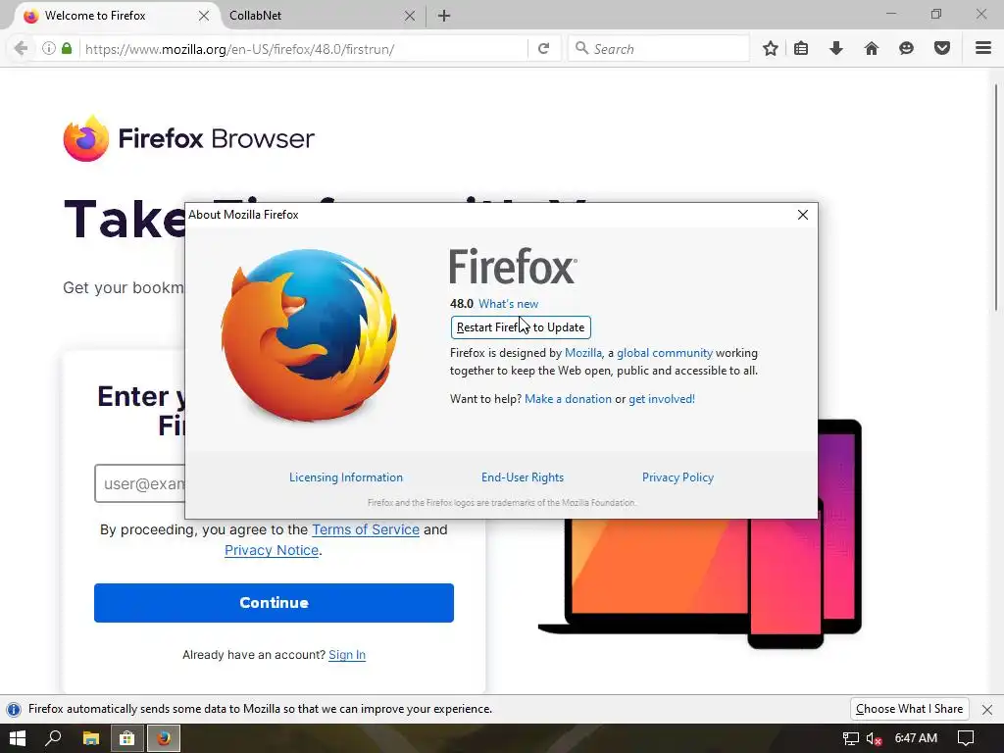Click the Search box in toolbar

point(658,49)
